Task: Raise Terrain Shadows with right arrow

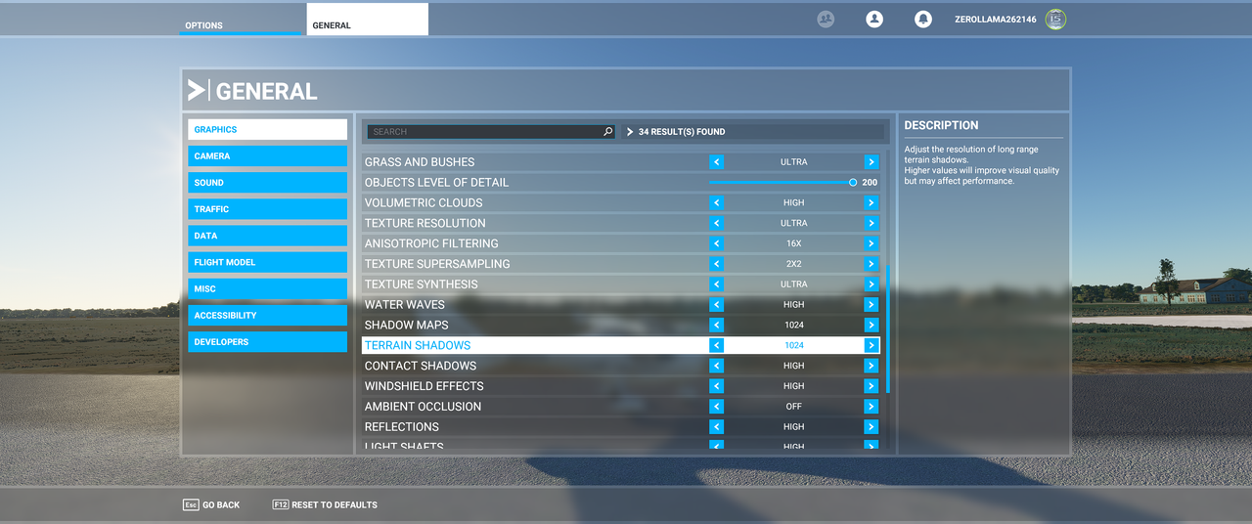Action: point(871,345)
